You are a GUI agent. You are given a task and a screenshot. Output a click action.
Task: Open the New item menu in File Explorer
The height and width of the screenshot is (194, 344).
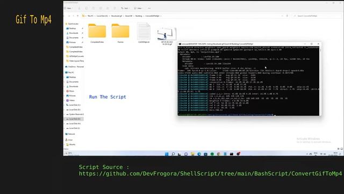(68, 8)
